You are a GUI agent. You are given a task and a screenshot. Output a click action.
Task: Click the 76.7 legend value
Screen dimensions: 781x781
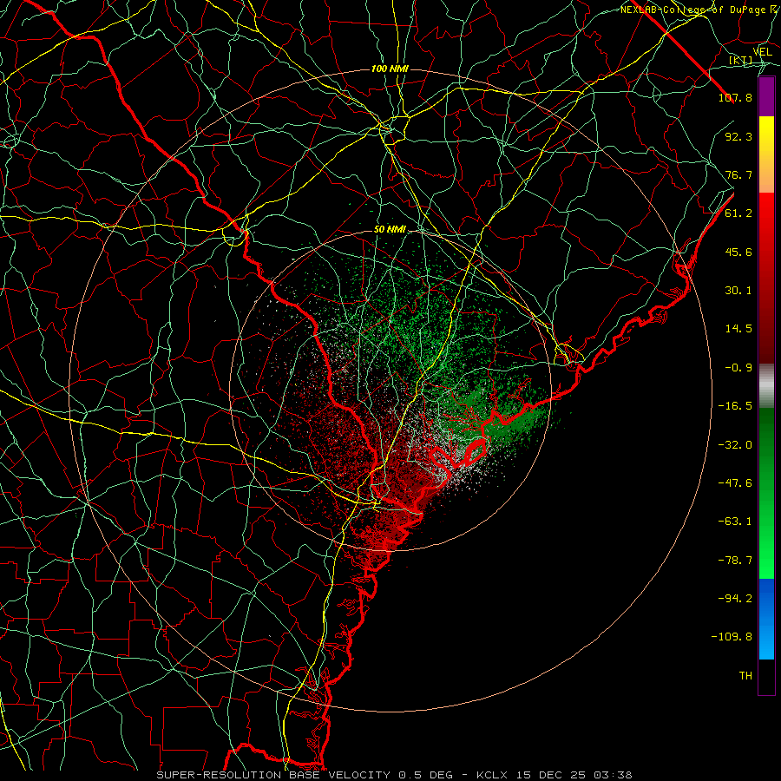pos(738,174)
